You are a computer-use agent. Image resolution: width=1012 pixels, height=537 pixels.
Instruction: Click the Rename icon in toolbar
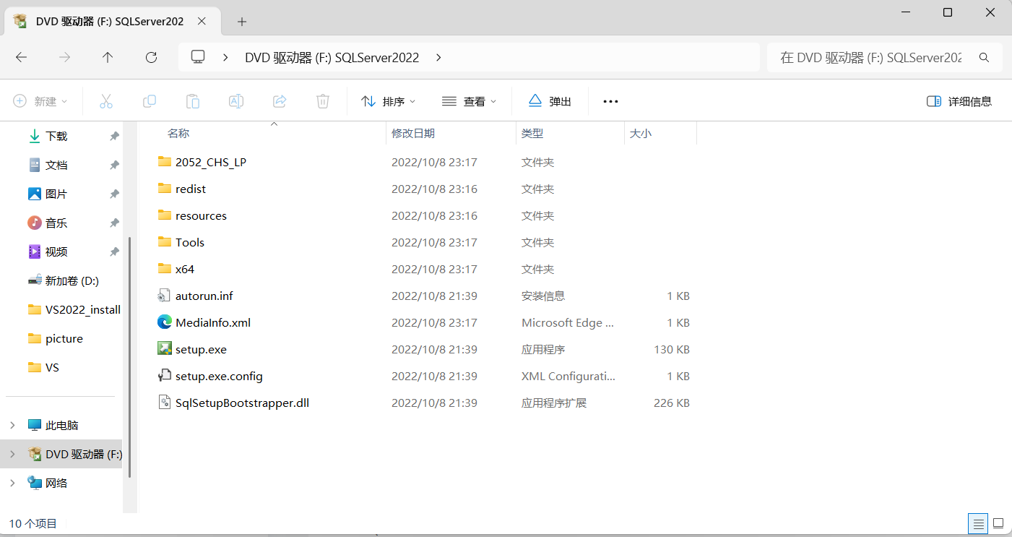point(236,101)
